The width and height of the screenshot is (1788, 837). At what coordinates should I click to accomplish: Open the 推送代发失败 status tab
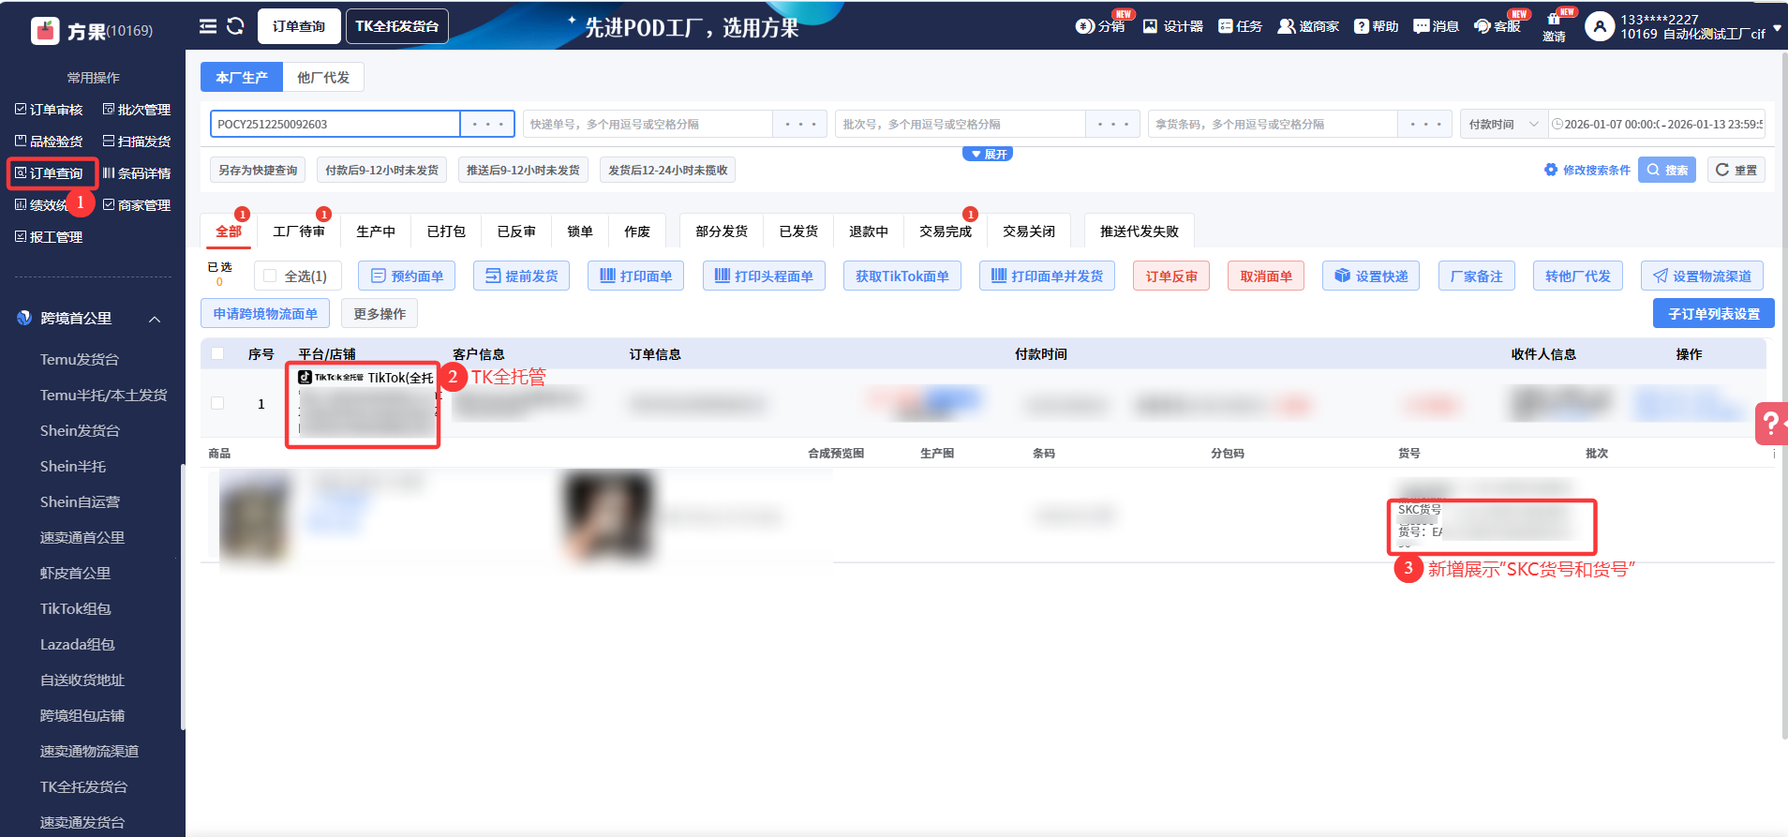click(1140, 231)
